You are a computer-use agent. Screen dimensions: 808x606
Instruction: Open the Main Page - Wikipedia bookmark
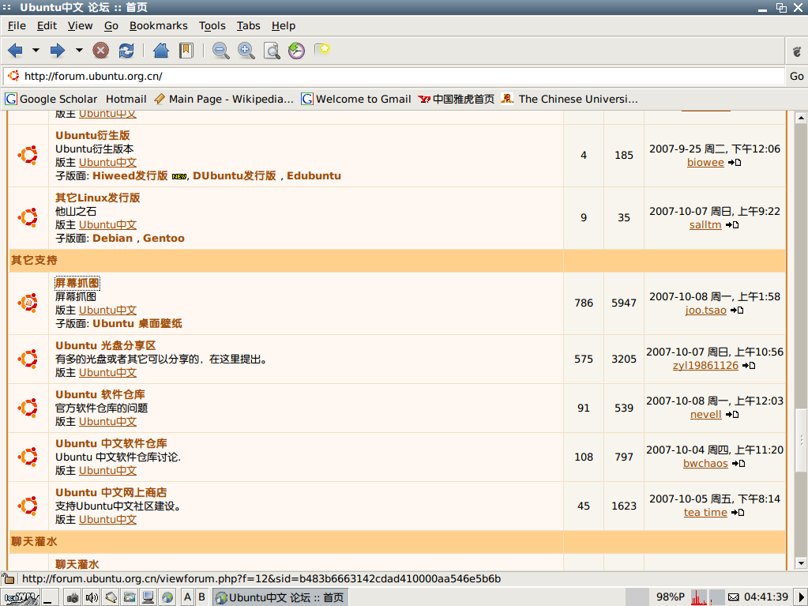click(x=224, y=99)
